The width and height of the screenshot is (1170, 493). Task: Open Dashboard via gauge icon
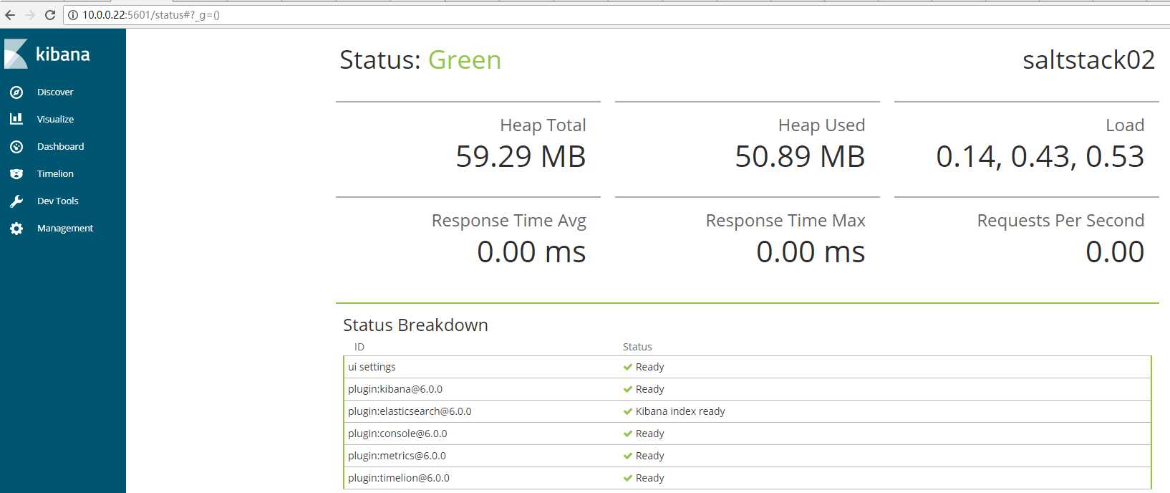click(16, 146)
